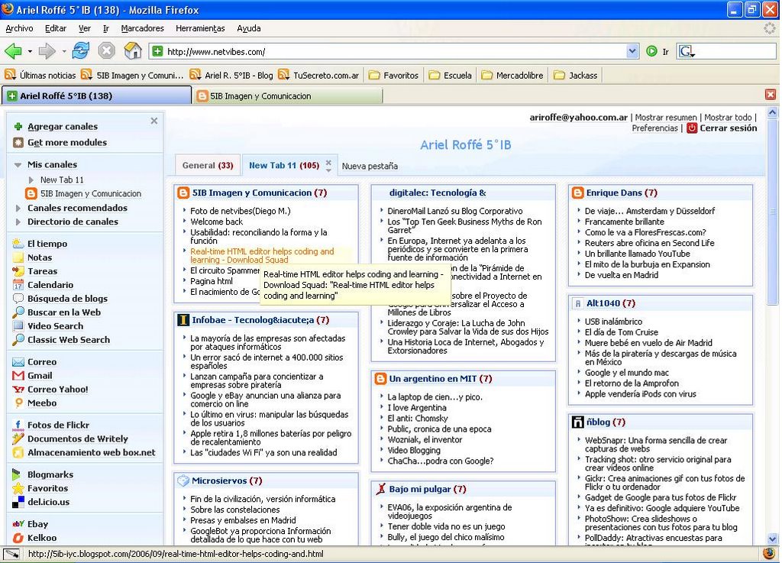
Task: Expand Directorio de canales
Action: [18, 222]
